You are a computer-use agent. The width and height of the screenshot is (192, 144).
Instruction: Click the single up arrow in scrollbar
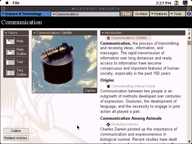coord(189,38)
